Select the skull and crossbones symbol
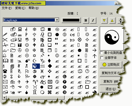This screenshot has height=106, width=132. [27, 66]
